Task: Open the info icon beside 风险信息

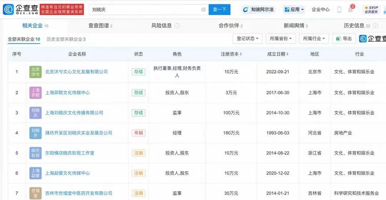Action: click(x=177, y=26)
